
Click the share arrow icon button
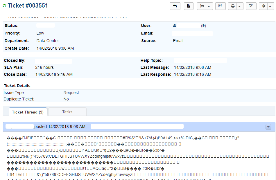pos(221,6)
